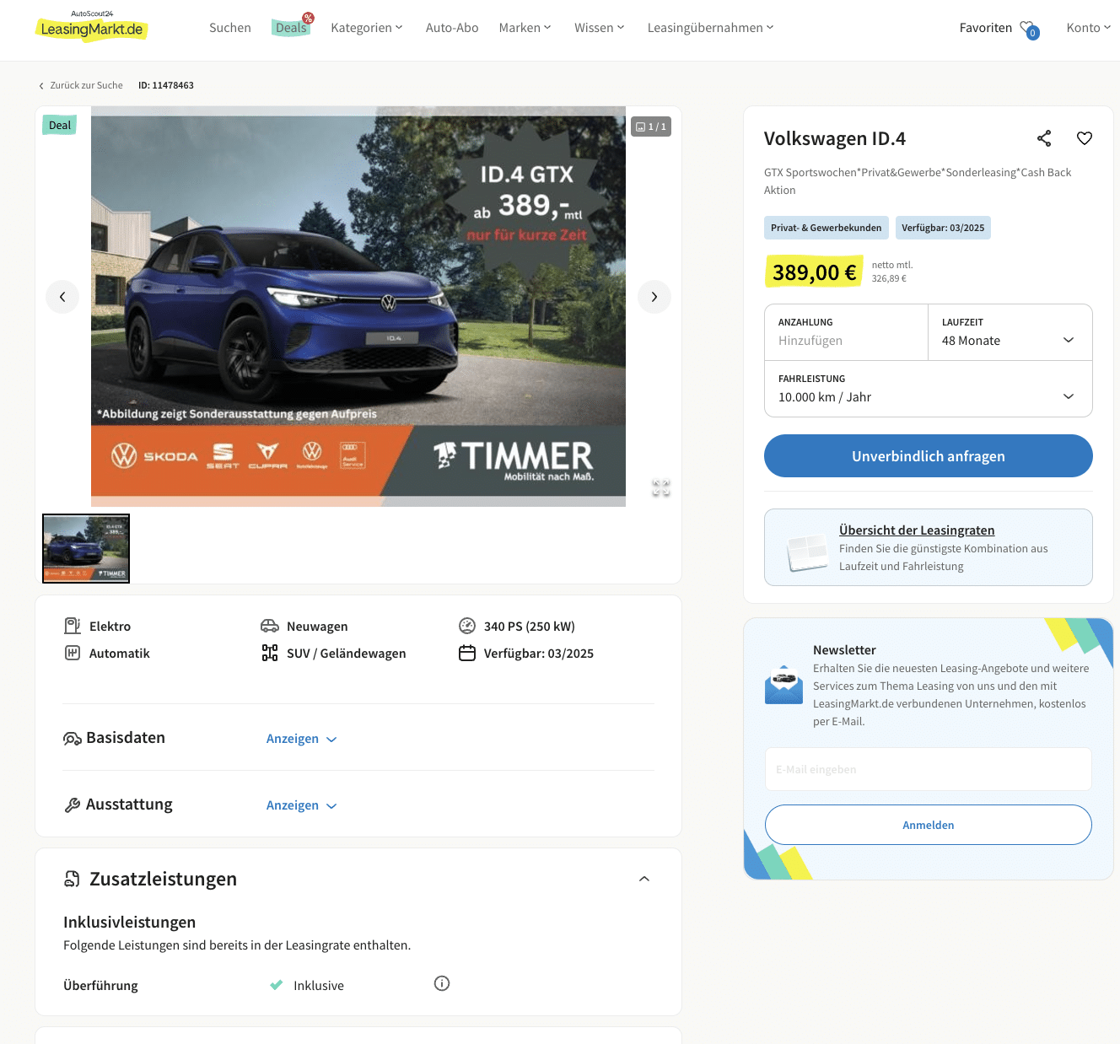Click the Überführung info icon
1120x1044 pixels.
[442, 983]
